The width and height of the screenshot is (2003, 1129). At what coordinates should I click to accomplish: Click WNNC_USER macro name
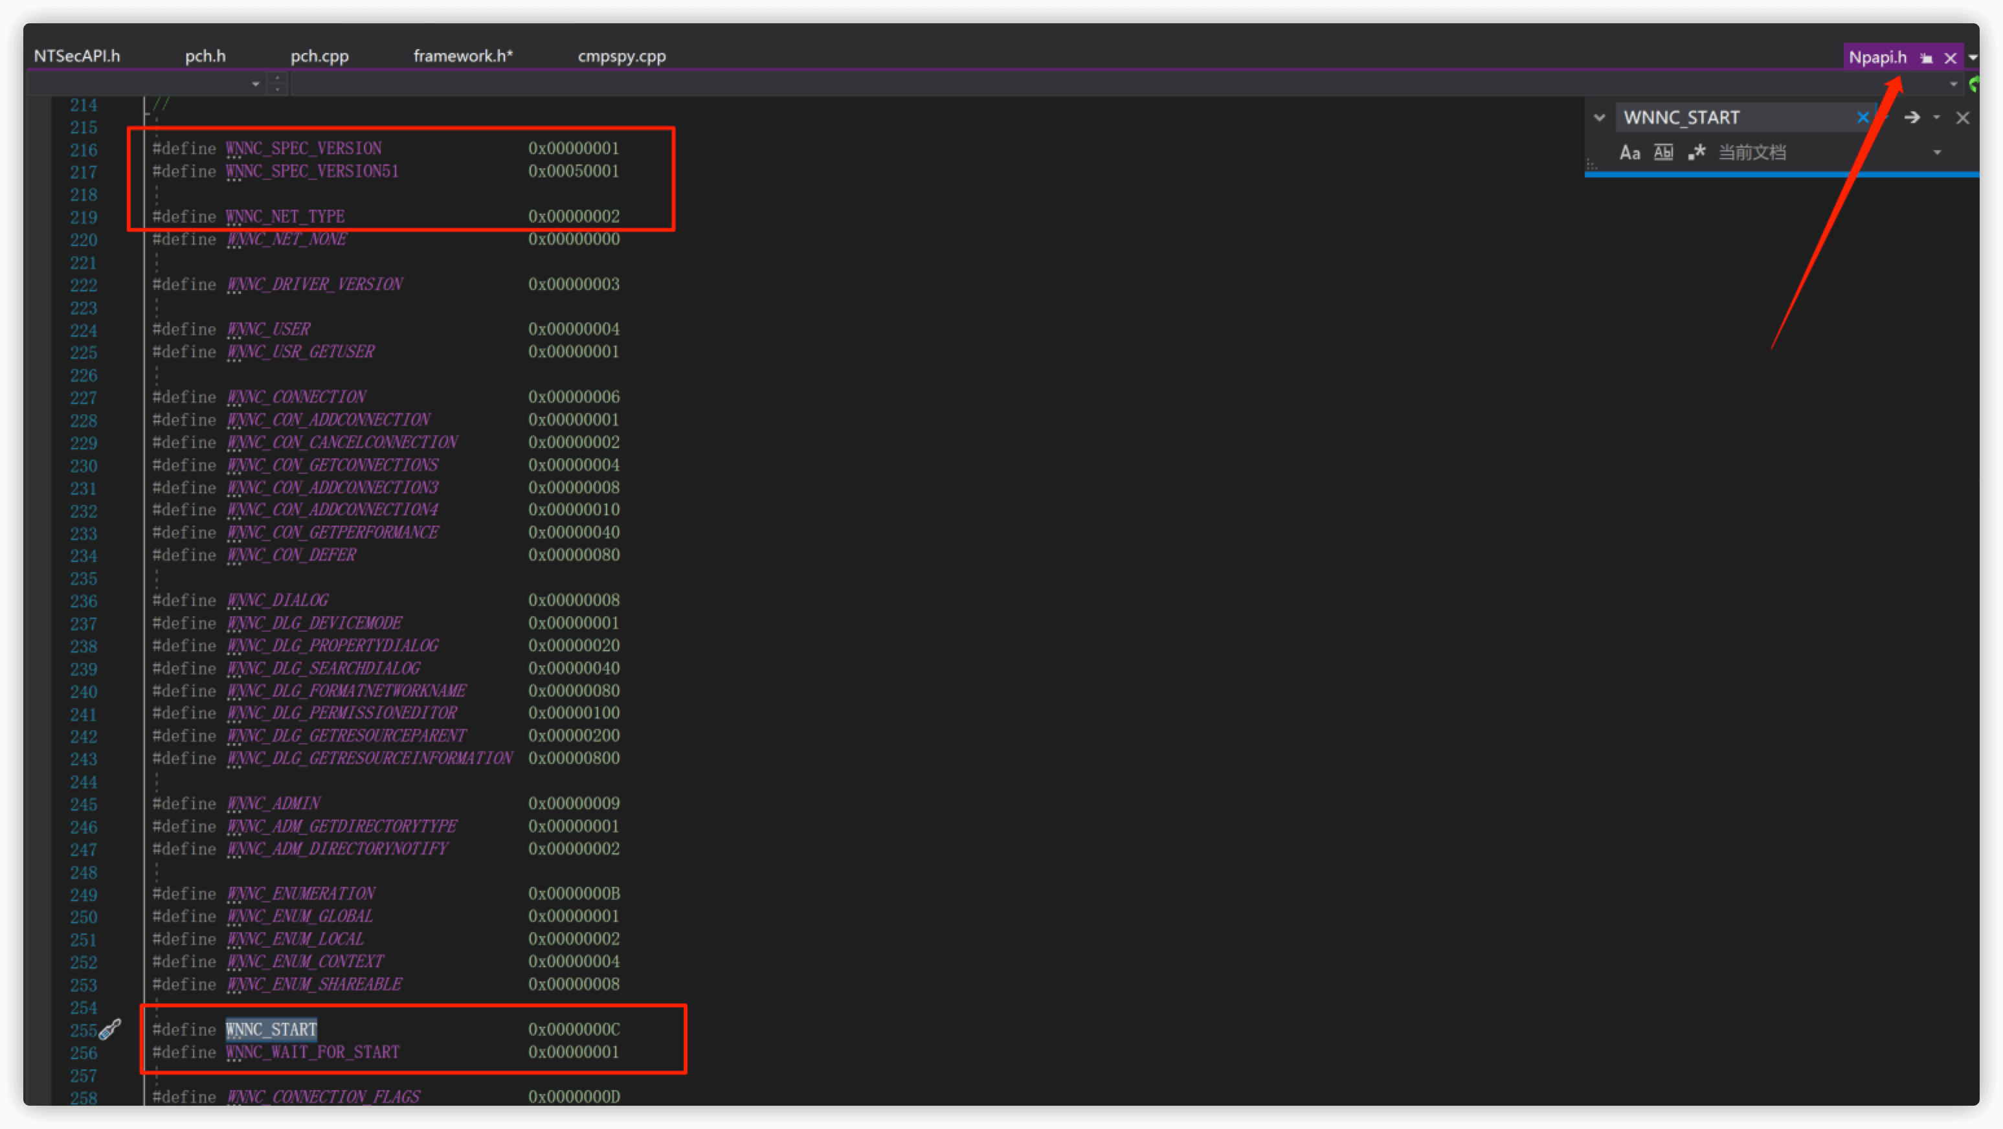[268, 329]
